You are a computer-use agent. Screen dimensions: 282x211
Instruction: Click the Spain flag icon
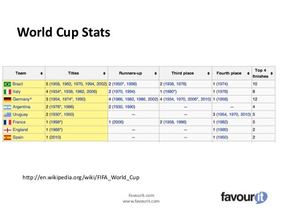7,137
